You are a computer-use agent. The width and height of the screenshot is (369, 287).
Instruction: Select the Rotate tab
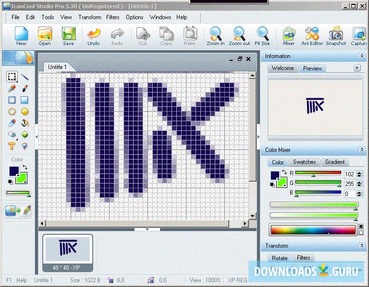(x=280, y=258)
